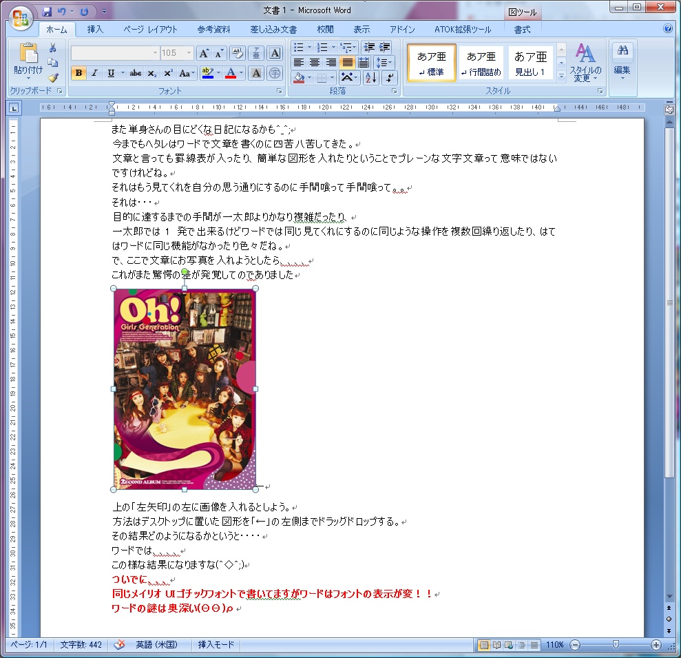
Task: Toggle the ruler button above scrollbar
Action: 669,109
